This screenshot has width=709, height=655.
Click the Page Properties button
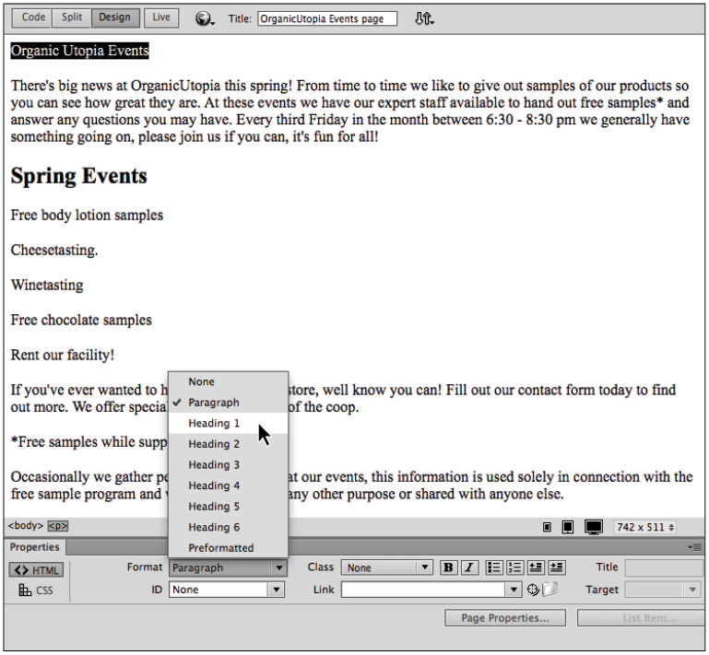pos(504,618)
